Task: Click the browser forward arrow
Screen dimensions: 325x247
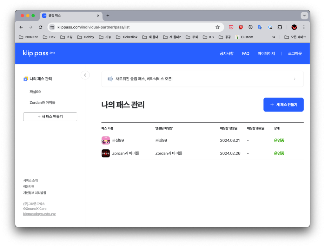Action: (31, 27)
